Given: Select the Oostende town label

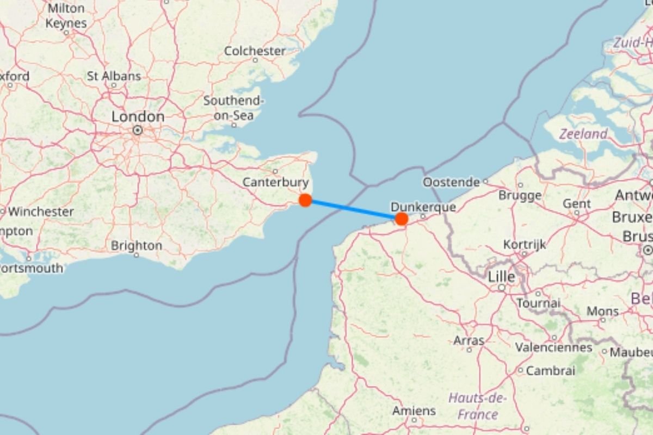Looking at the screenshot, I should click(452, 182).
